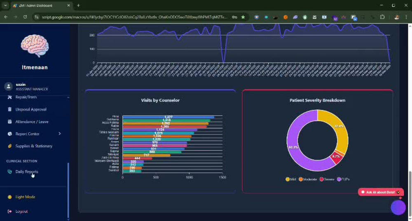
Task: Click the sun icon beside Light Mode
Action: [10, 197]
